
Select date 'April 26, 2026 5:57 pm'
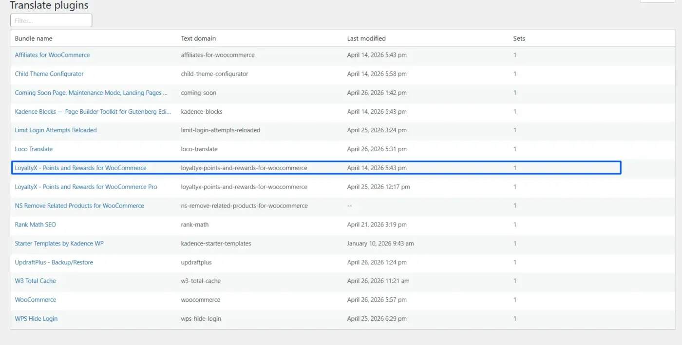pos(377,300)
